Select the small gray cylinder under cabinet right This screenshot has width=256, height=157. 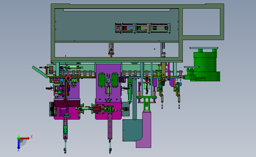(164, 54)
